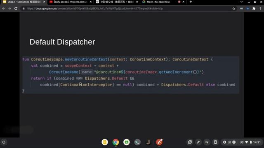Click the return keyword in code
The image size is (264, 148).
pyautogui.click(x=38, y=79)
